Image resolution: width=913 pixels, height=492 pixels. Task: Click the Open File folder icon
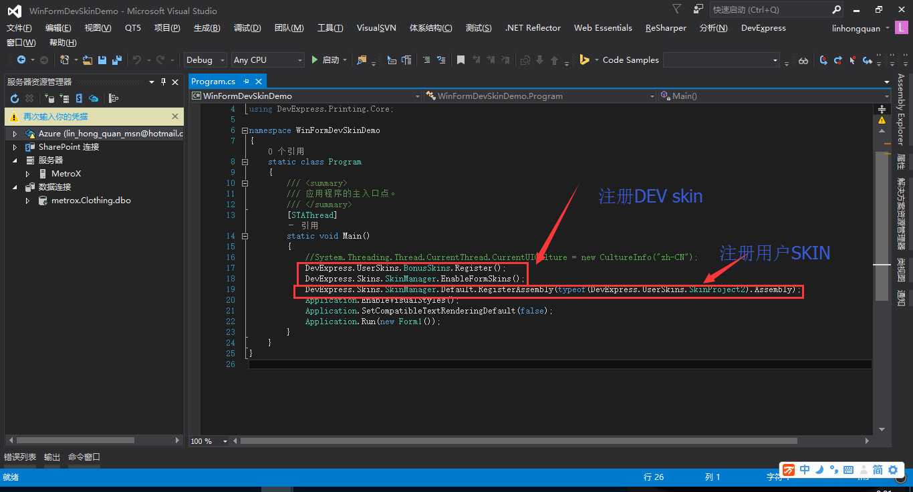[x=88, y=60]
